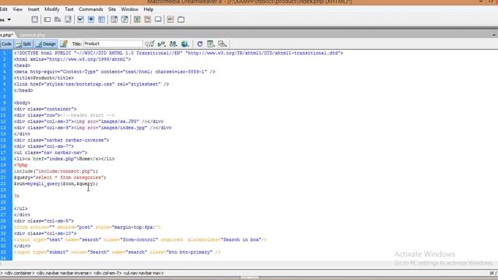Click the ul class="nav navbar-nav" line
498x280 pixels.
coord(51,152)
